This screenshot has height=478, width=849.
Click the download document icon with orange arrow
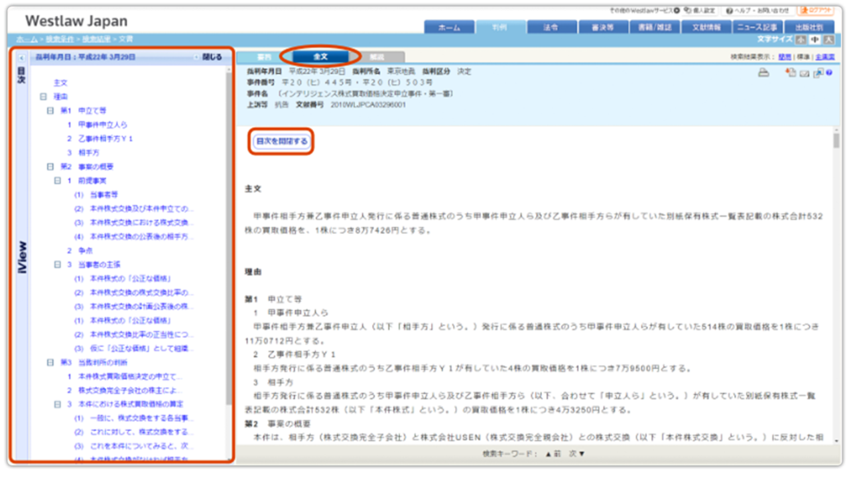tap(791, 72)
